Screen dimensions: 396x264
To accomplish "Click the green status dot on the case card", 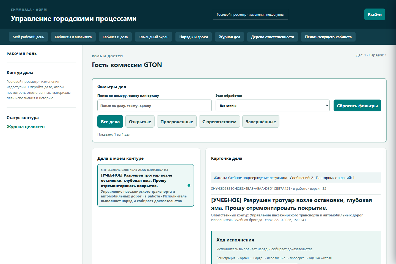I will click(x=189, y=185).
